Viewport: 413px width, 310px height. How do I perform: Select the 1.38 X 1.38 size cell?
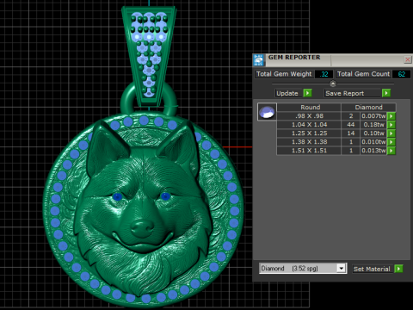click(x=309, y=142)
